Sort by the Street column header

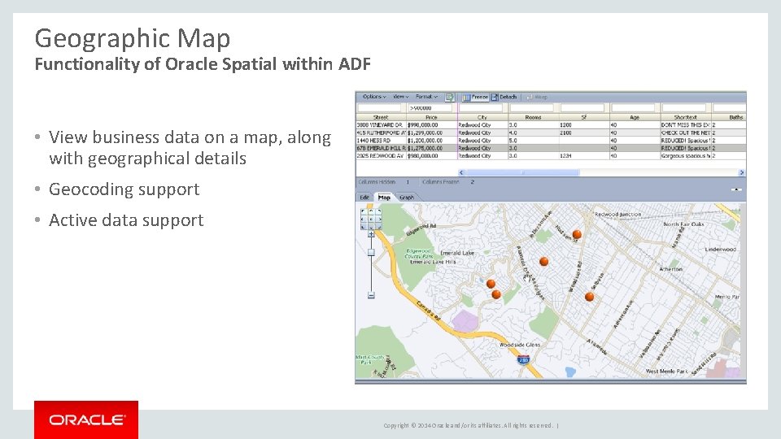(381, 117)
